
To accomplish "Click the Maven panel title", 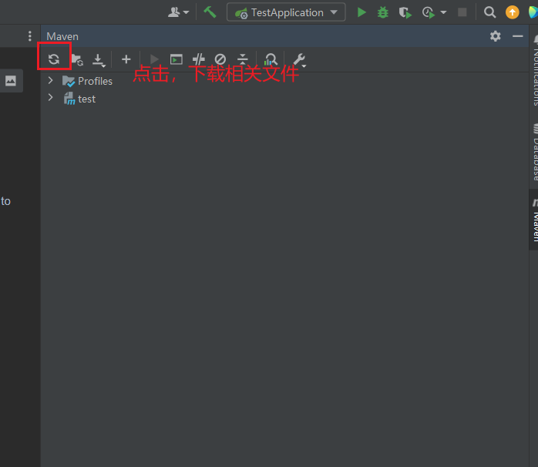I will [x=62, y=36].
